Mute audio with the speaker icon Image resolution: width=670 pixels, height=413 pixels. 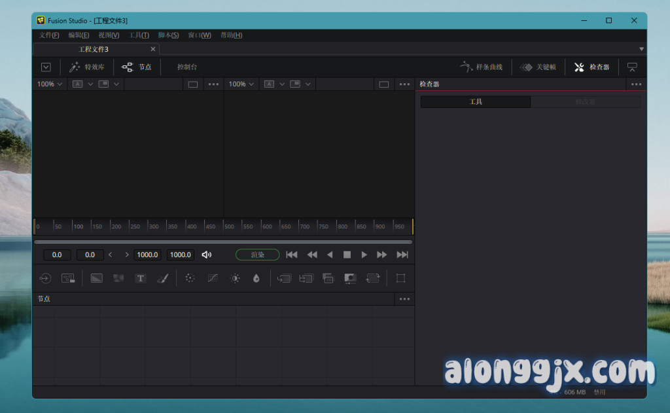click(x=207, y=255)
